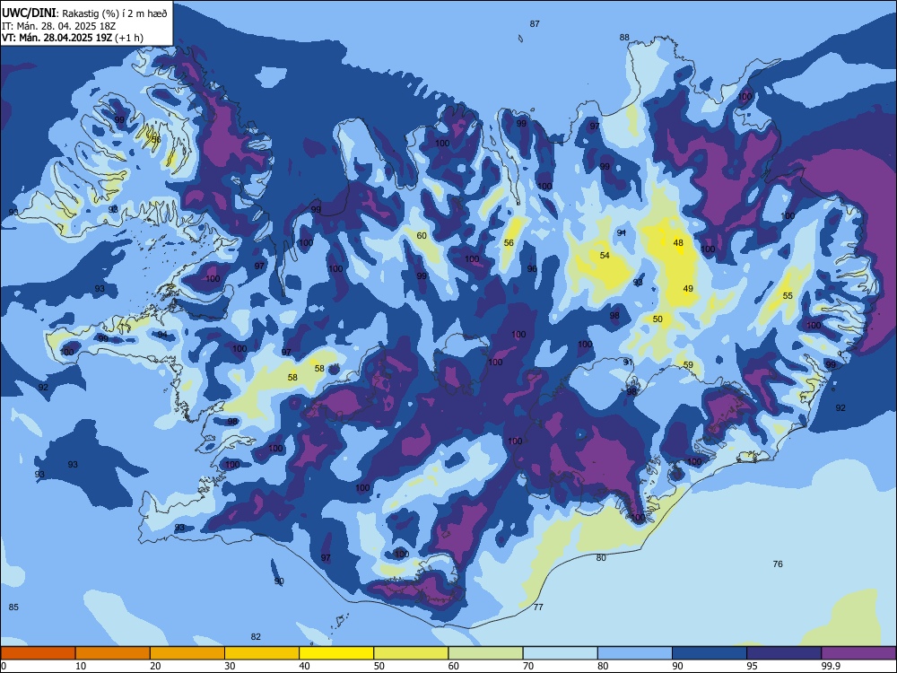Click legend tick label 70
The image size is (897, 673).
[528, 666]
